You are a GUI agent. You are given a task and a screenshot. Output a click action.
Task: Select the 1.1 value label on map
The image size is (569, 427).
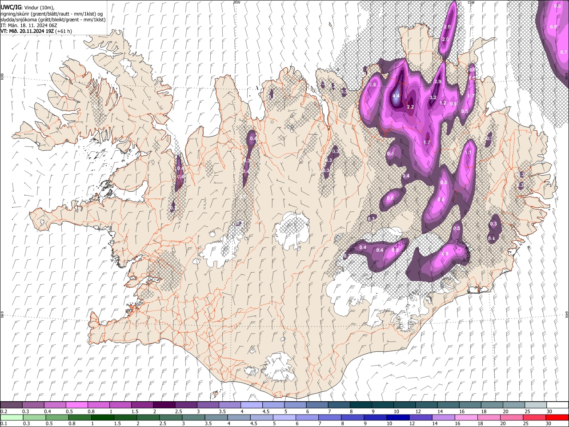[468, 152]
